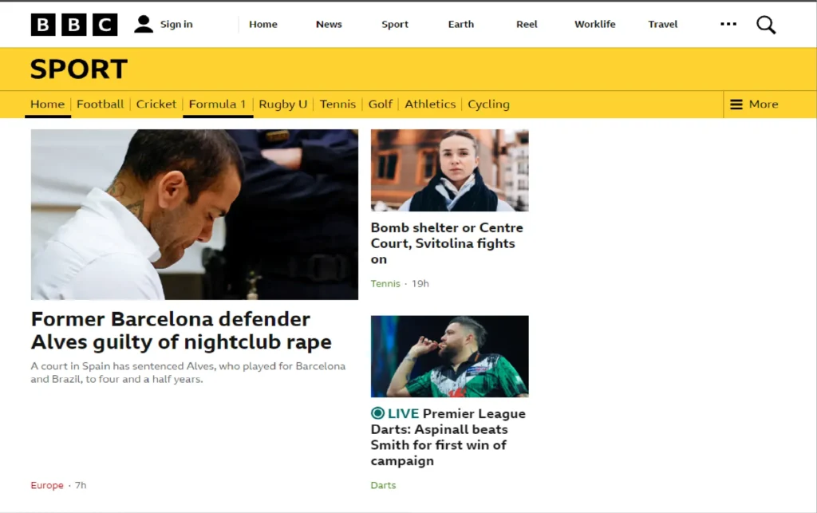Open the Alves courtroom photo

[x=195, y=215]
